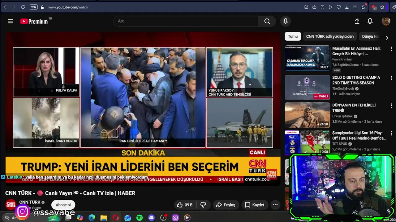Image resolution: width=396 pixels, height=222 pixels.
Task: Open options menu for Musallatın video
Action: (391, 49)
